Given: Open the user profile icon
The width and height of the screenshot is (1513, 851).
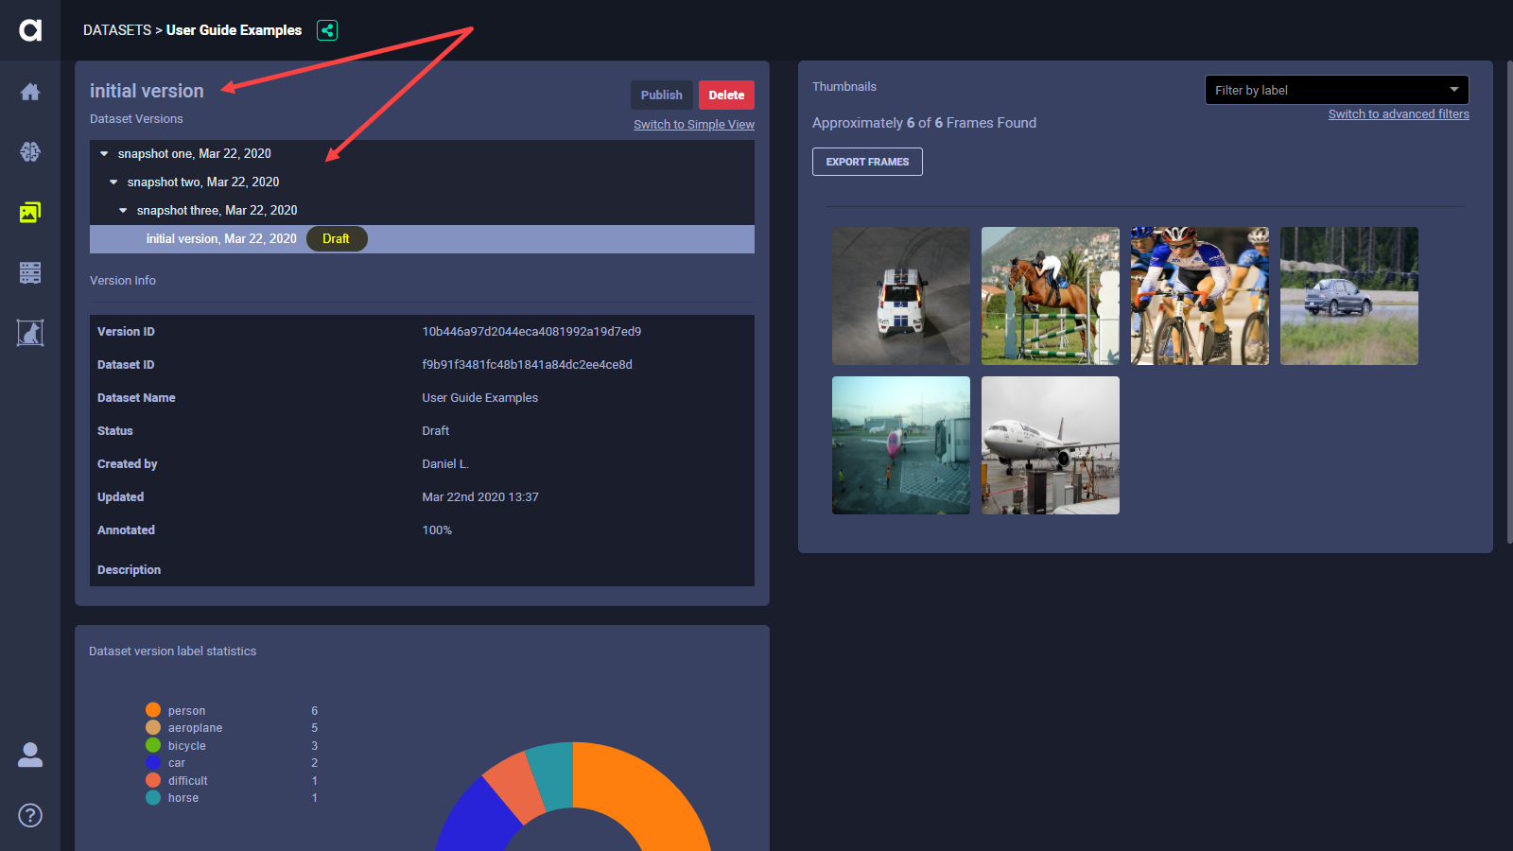Looking at the screenshot, I should (30, 755).
